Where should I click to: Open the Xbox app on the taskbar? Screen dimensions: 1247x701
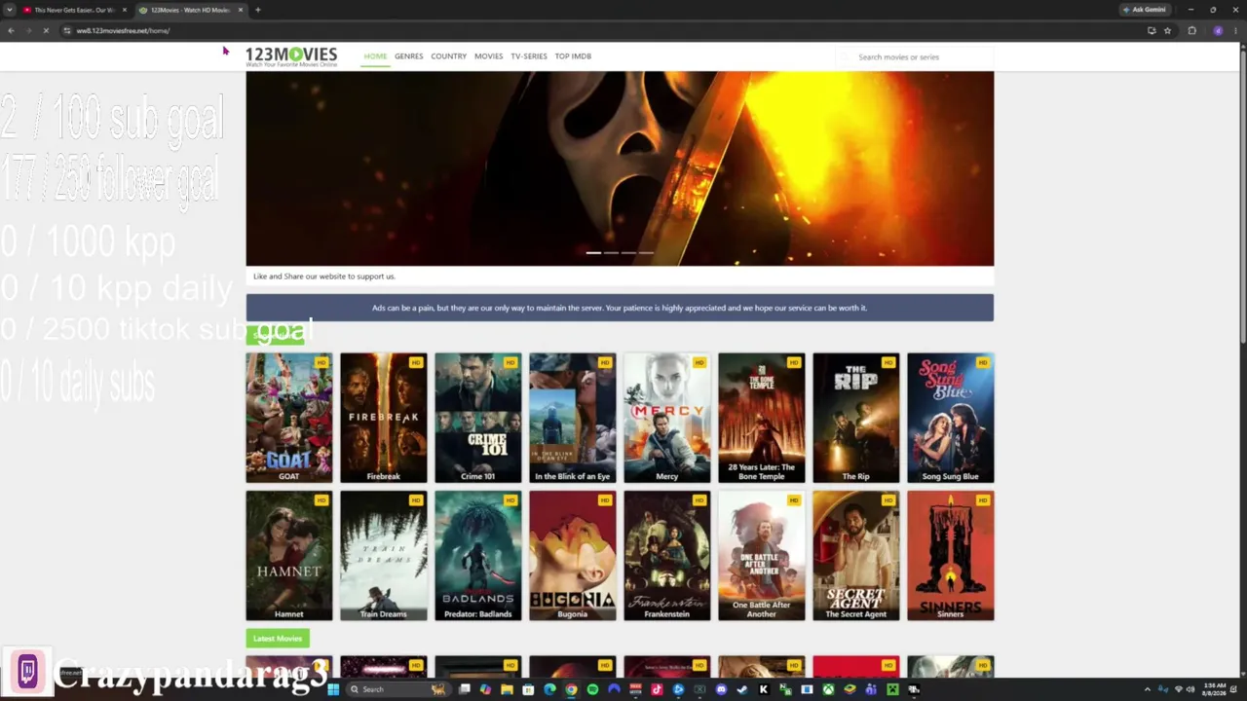tap(828, 689)
